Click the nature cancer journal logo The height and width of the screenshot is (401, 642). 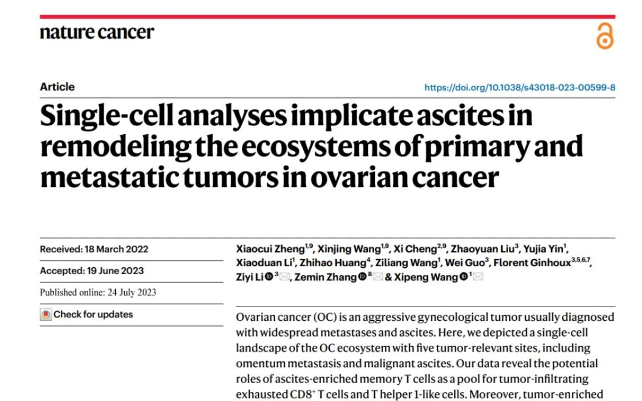click(97, 32)
